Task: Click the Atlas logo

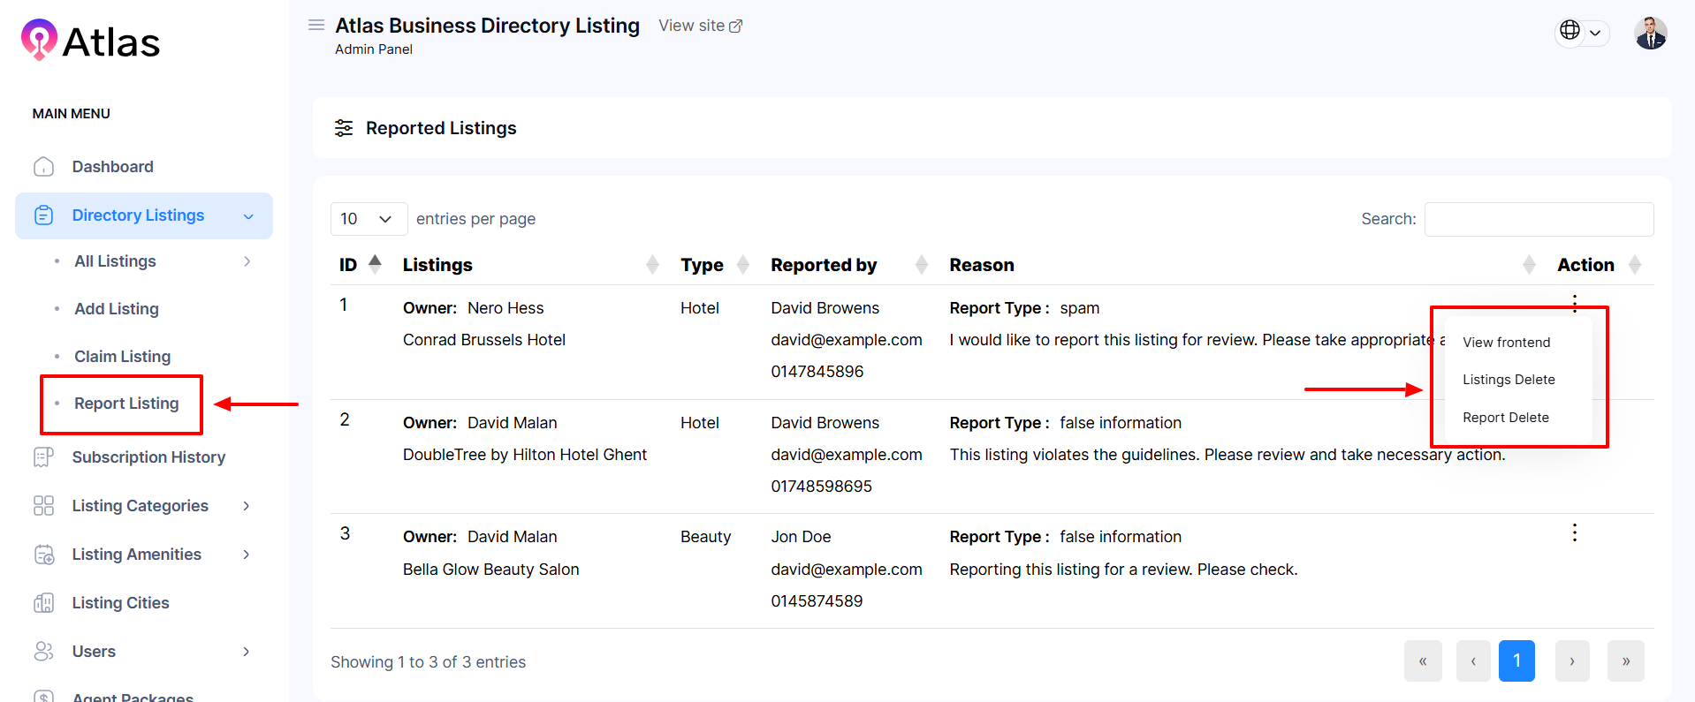Action: (90, 41)
